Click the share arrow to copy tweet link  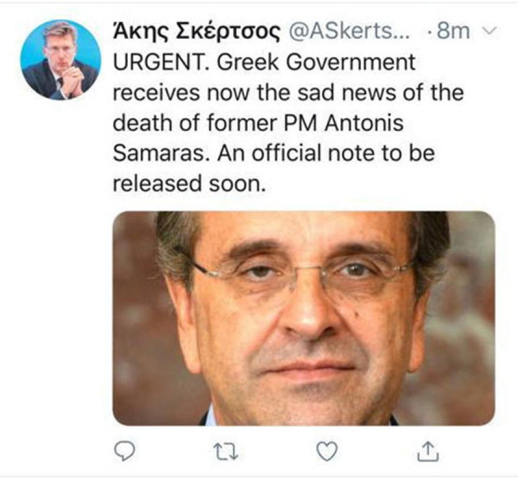(429, 450)
